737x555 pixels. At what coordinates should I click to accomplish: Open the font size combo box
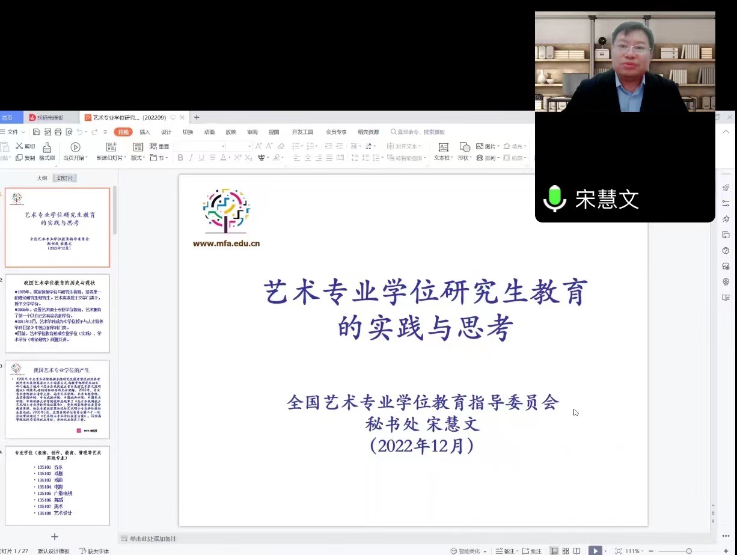click(x=239, y=146)
